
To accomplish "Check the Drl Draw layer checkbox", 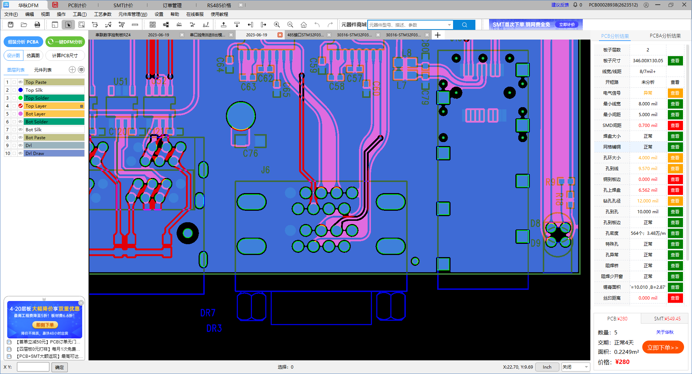I will (14, 154).
